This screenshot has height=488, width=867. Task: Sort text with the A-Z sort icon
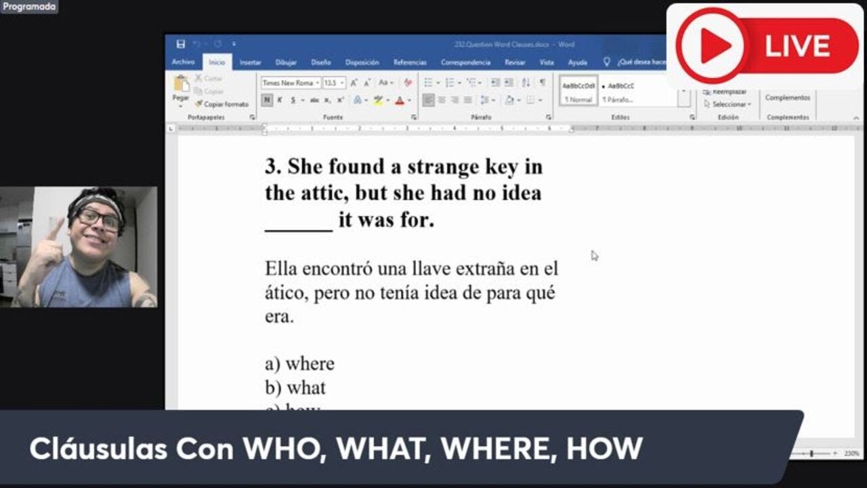(x=526, y=83)
